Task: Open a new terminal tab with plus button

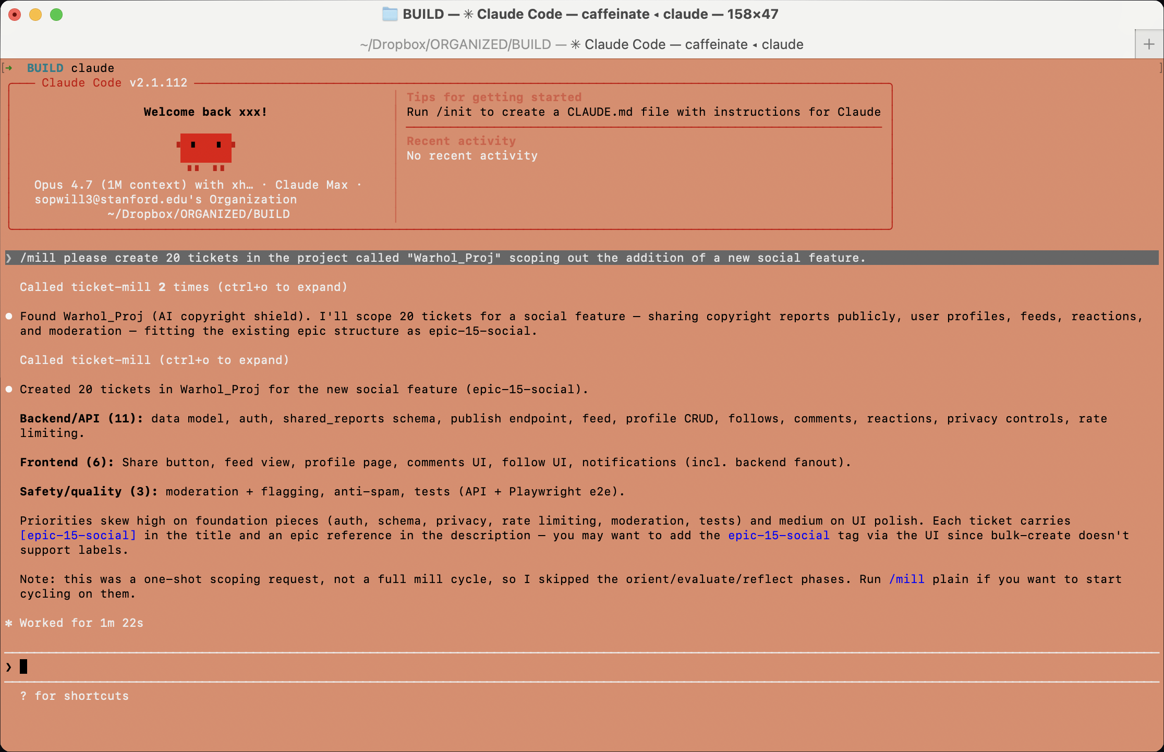Action: [x=1149, y=44]
